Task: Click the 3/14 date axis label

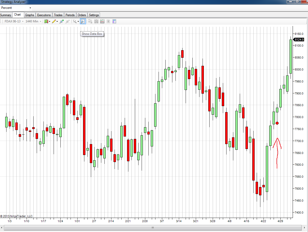Action: (179, 221)
